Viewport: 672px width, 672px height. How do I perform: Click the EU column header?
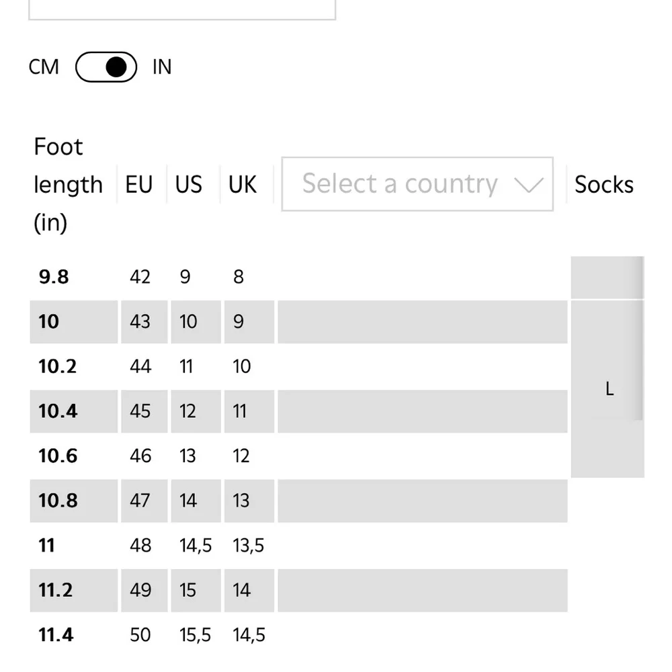[139, 184]
